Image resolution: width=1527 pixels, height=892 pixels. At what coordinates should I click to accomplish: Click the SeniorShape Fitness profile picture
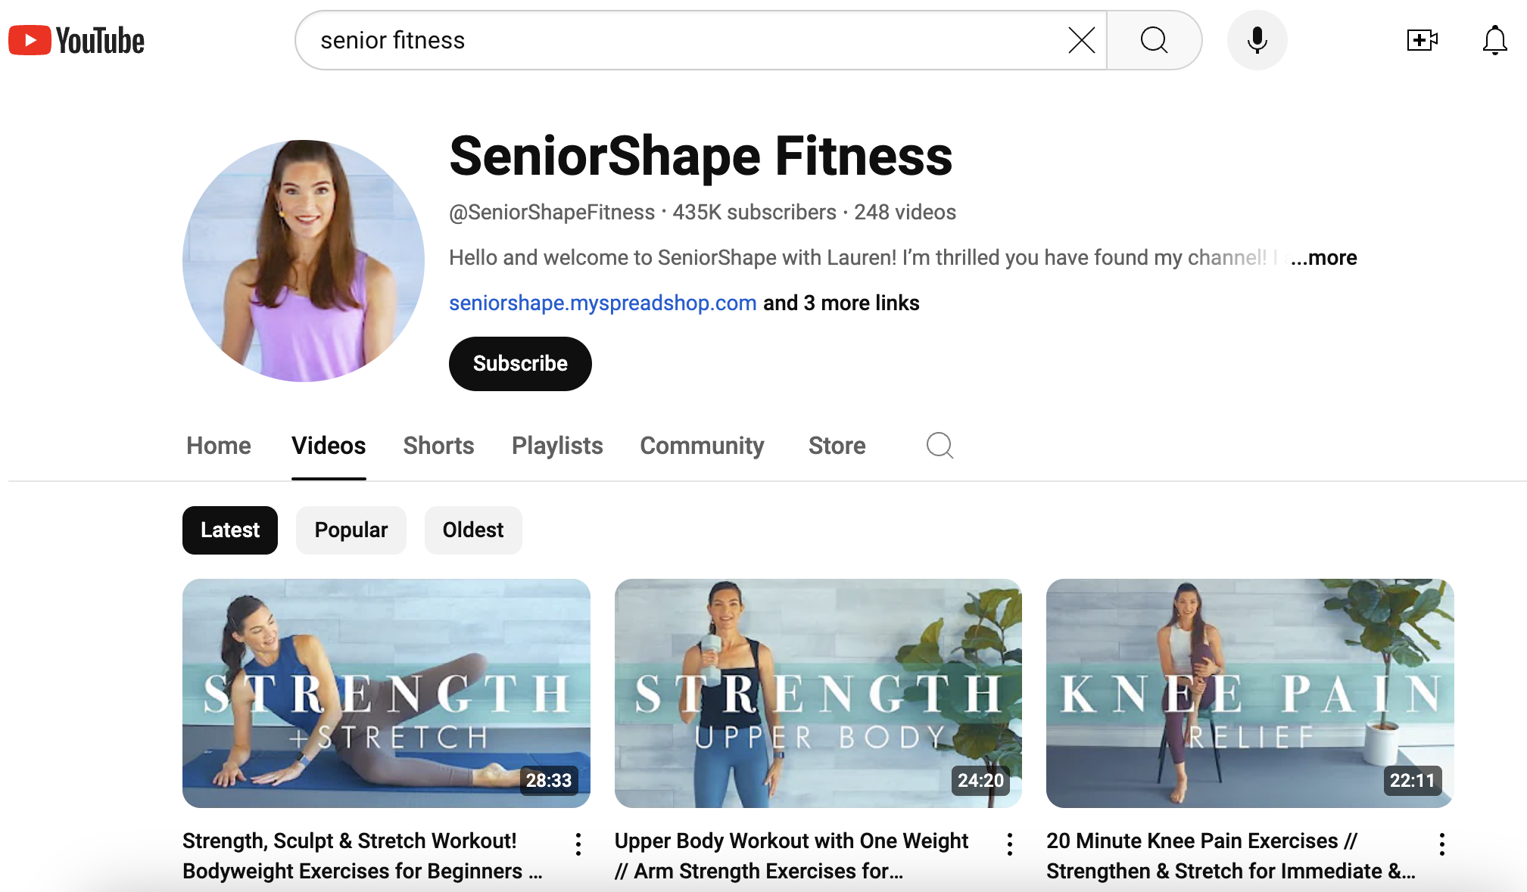[304, 261]
